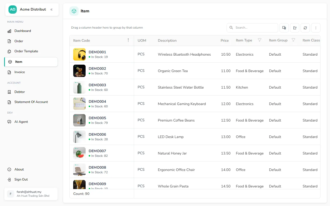Viewport: 330px width, 206px height.
Task: Click the Statement Of Account icon
Action: click(9, 102)
